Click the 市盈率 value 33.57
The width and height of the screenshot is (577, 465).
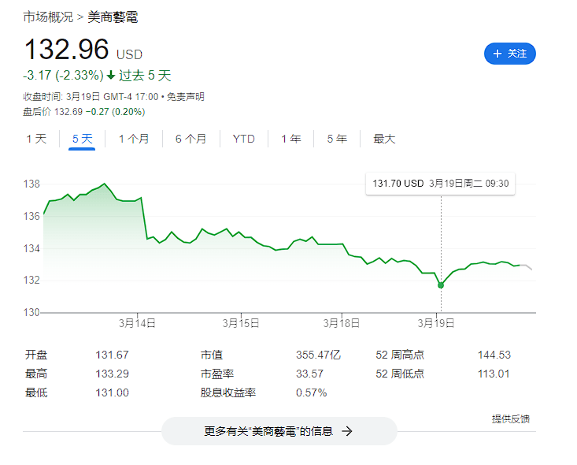[310, 374]
